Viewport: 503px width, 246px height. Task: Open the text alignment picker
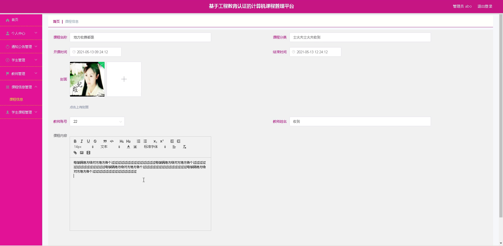click(x=174, y=147)
